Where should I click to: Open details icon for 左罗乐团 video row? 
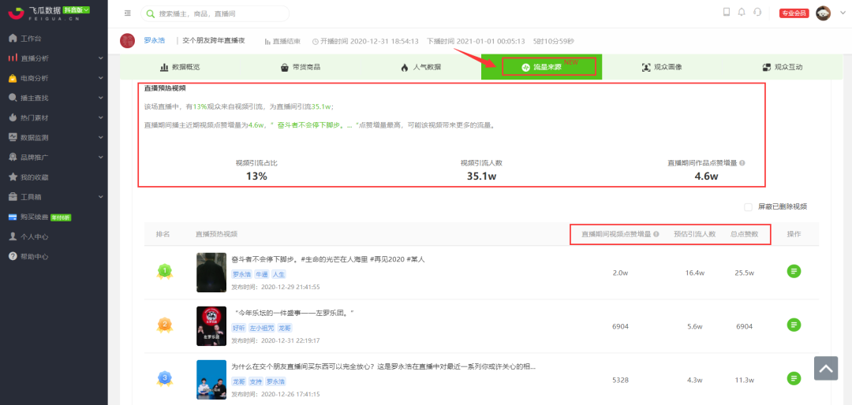(794, 325)
